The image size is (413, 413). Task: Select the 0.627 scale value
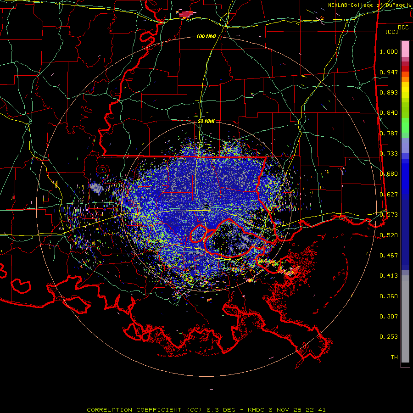pyautogui.click(x=389, y=195)
